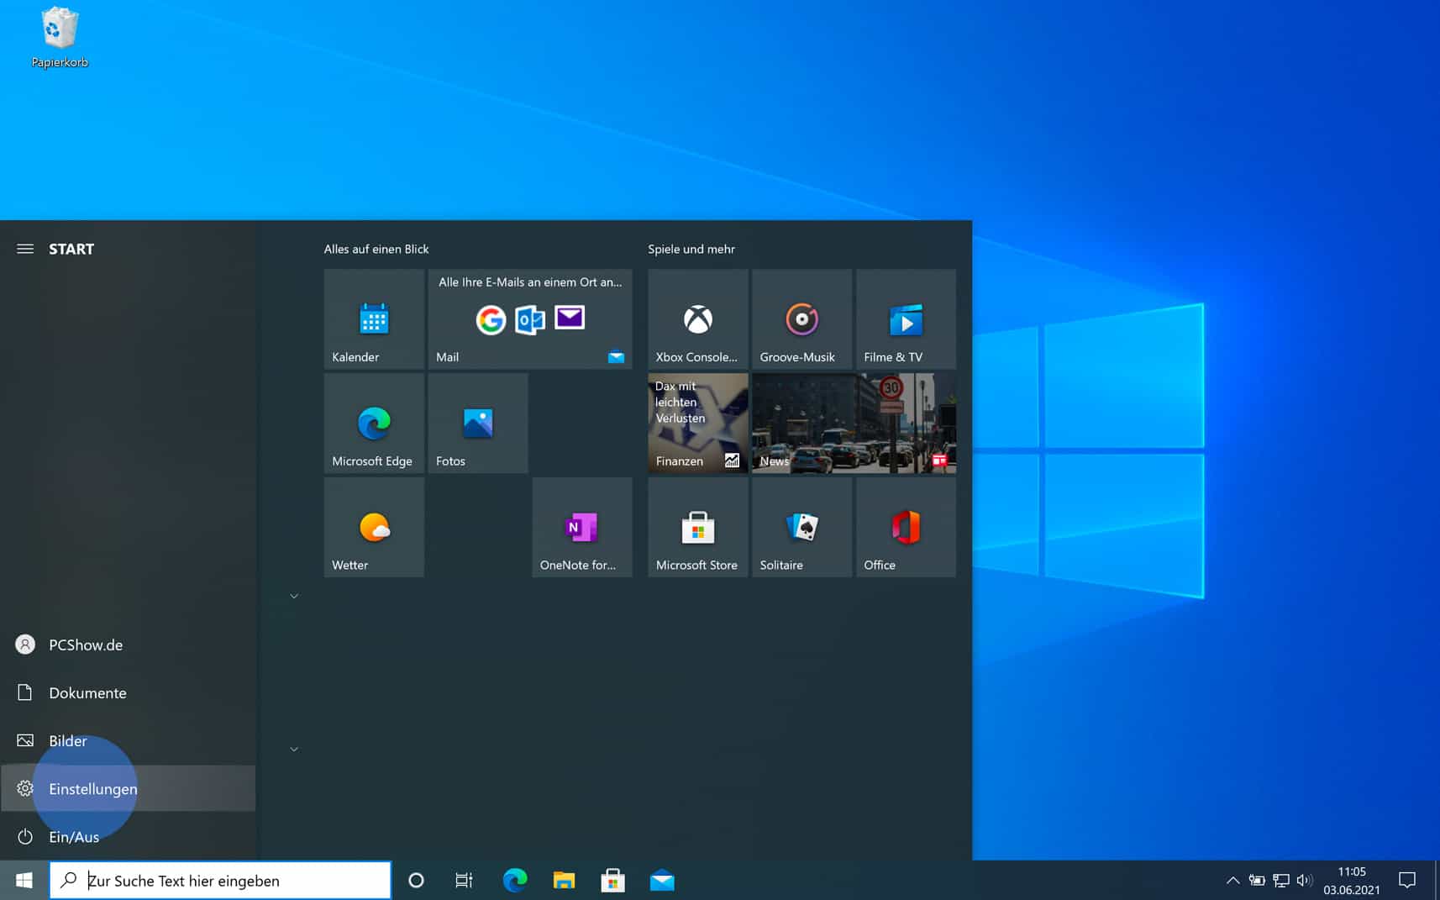Open Microsoft Store from taskbar
The height and width of the screenshot is (900, 1440).
(x=612, y=880)
